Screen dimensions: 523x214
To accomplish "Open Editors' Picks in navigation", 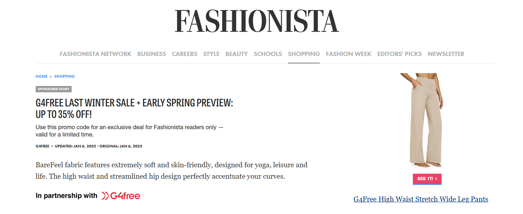I will point(399,54).
